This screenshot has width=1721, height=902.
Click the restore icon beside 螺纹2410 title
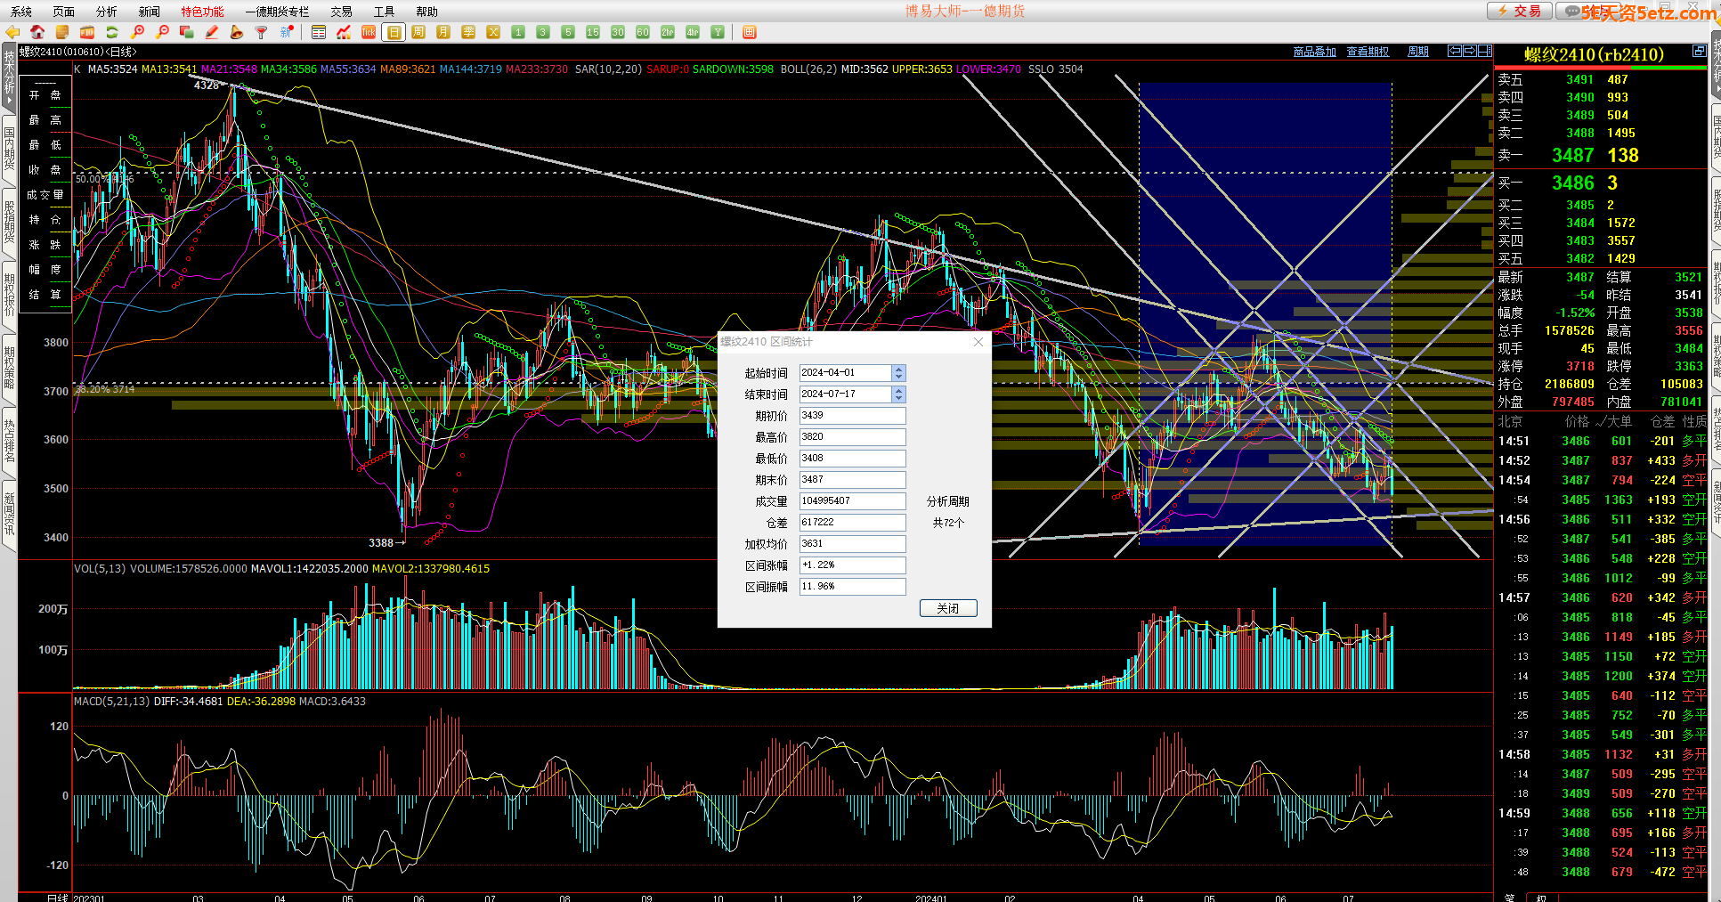(1699, 51)
